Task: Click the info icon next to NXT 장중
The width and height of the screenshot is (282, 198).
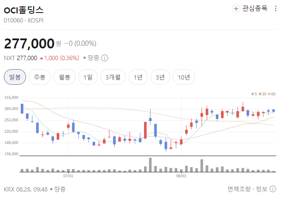Action: click(105, 58)
